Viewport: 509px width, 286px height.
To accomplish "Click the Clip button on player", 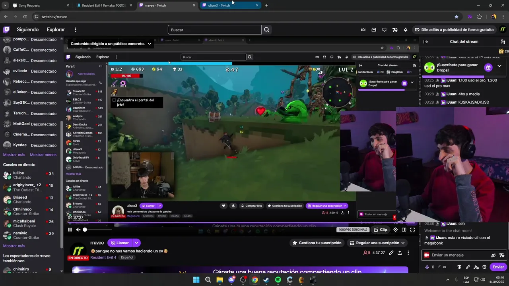I will pyautogui.click(x=380, y=230).
